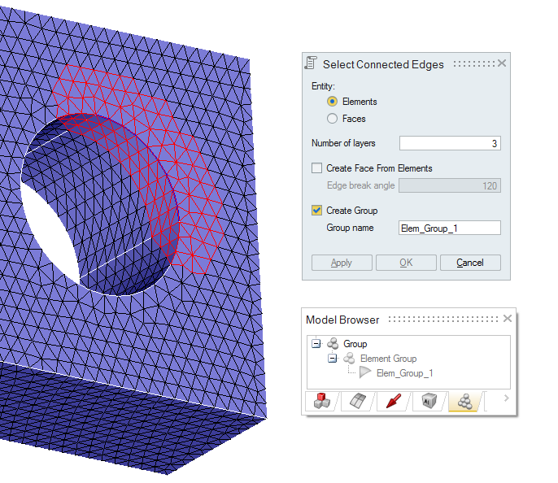Select the Groups tab with stacked spheres
Screen dimensions: 558x483
tap(465, 402)
